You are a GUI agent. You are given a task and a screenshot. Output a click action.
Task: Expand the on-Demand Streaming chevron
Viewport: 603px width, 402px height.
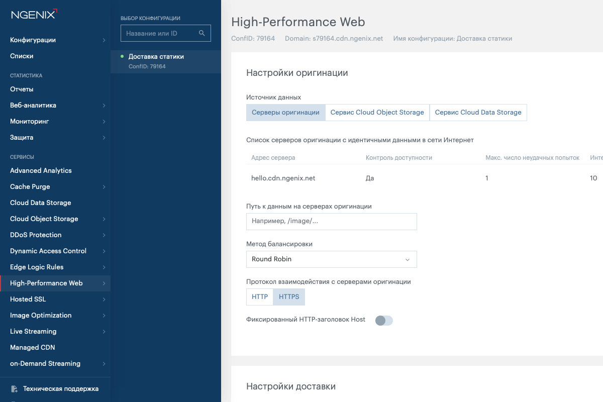(x=104, y=364)
